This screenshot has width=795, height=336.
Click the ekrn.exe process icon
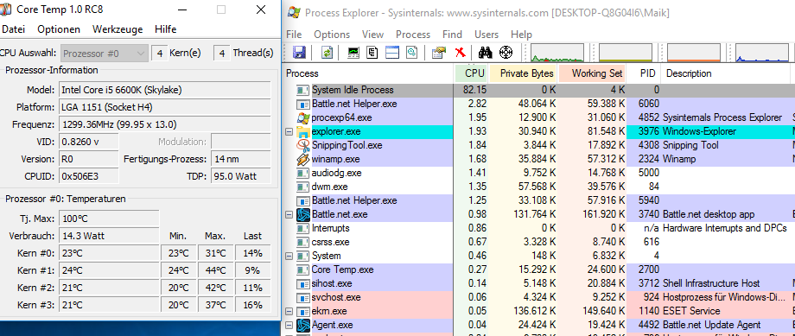click(303, 311)
